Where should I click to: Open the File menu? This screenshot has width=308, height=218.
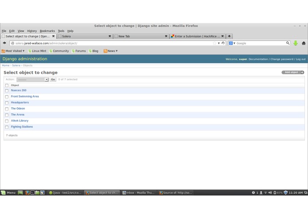click(x=4, y=31)
